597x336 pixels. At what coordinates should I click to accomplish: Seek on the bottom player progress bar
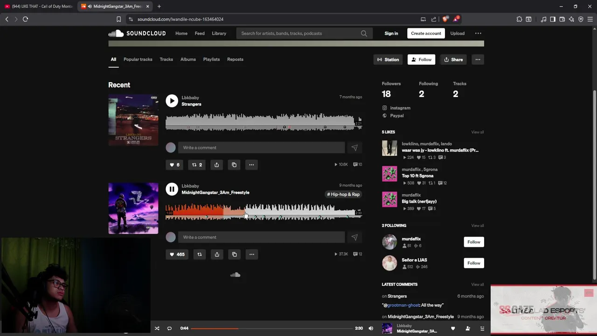[x=271, y=329]
